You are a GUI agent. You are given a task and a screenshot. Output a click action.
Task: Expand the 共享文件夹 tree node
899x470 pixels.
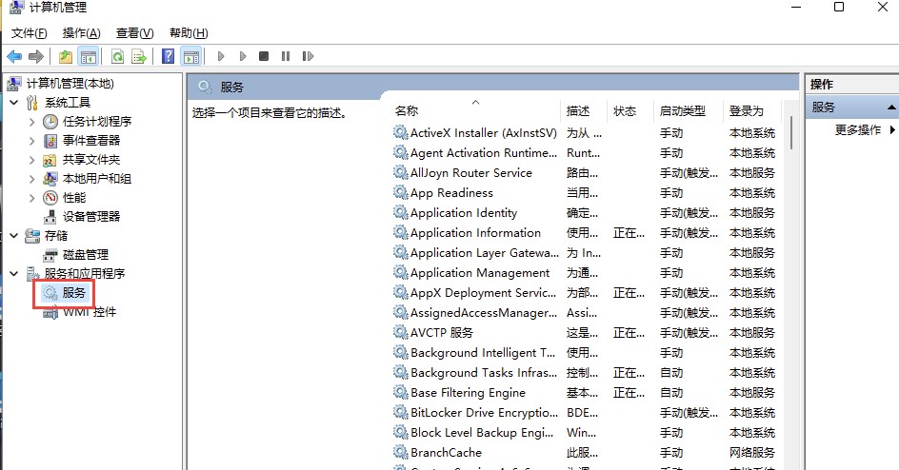(x=32, y=160)
